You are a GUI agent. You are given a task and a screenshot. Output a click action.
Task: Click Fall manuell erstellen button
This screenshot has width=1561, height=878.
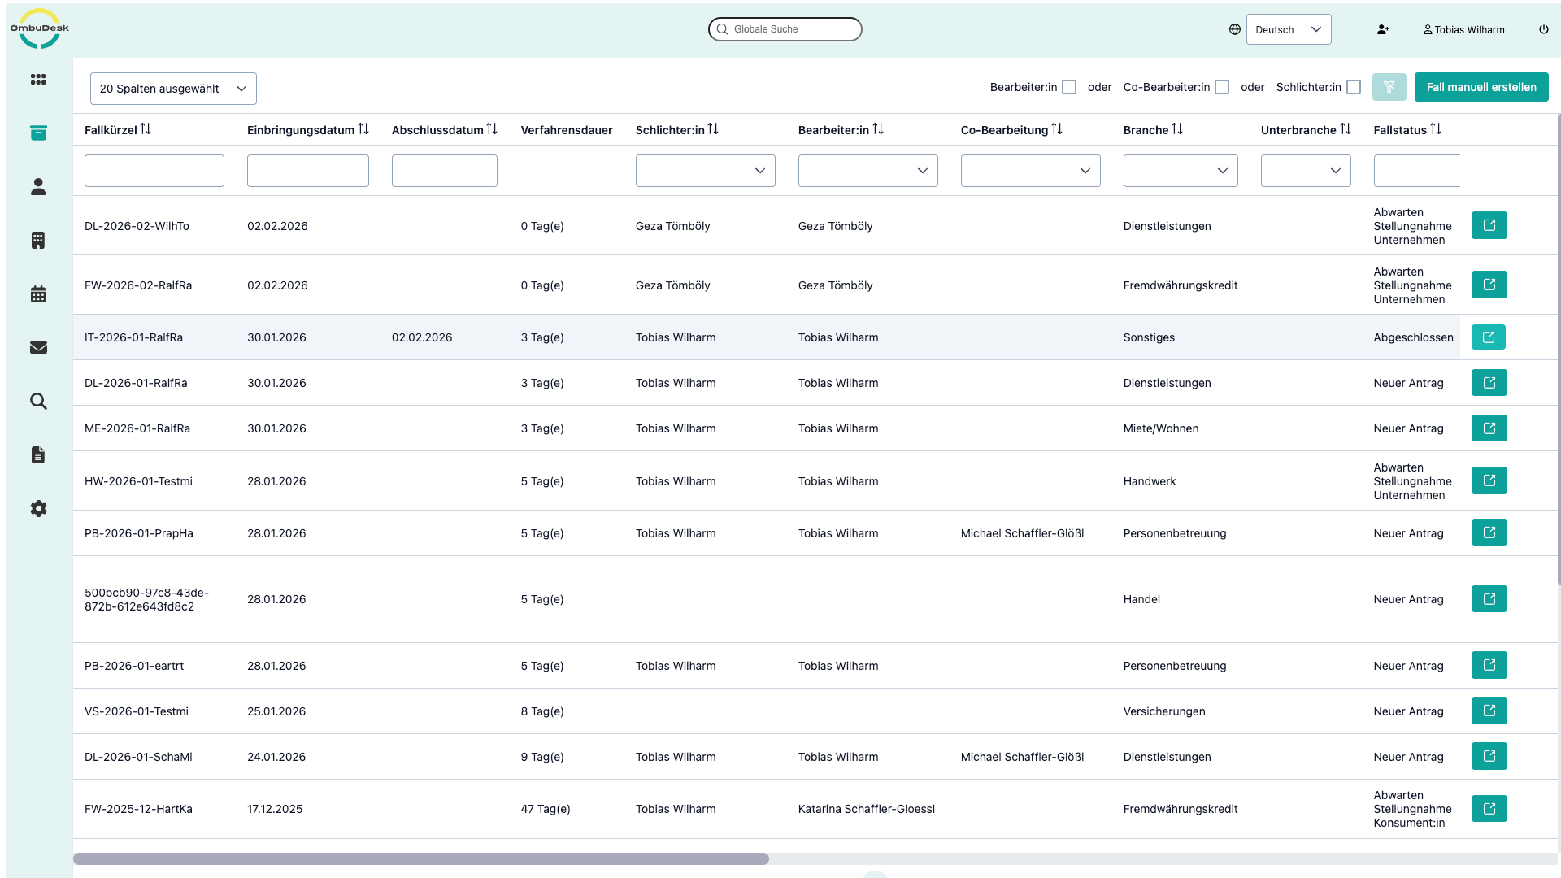[1481, 87]
